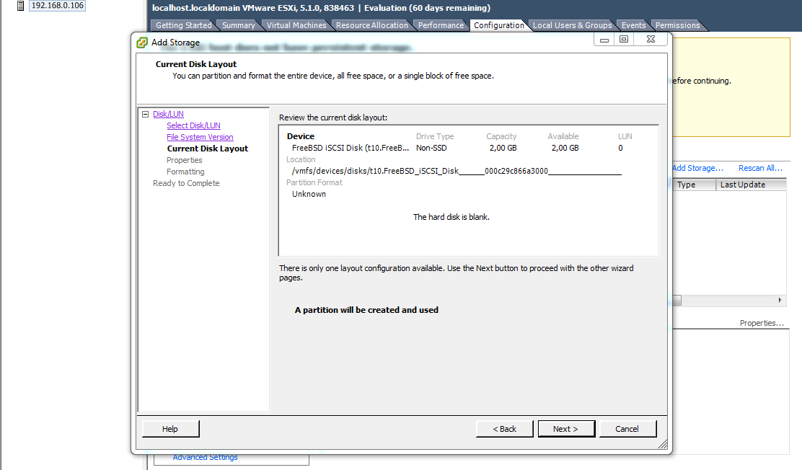The width and height of the screenshot is (802, 470).
Task: Go back with the Back button
Action: pyautogui.click(x=504, y=429)
